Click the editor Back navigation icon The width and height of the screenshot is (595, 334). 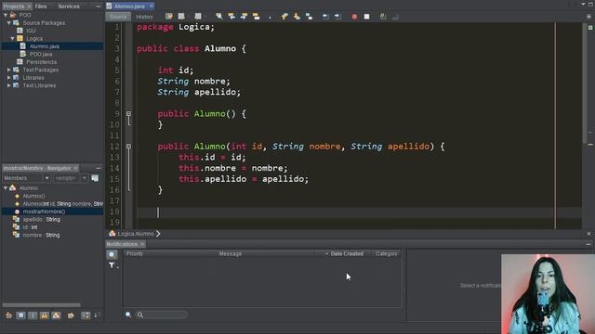tap(181, 17)
